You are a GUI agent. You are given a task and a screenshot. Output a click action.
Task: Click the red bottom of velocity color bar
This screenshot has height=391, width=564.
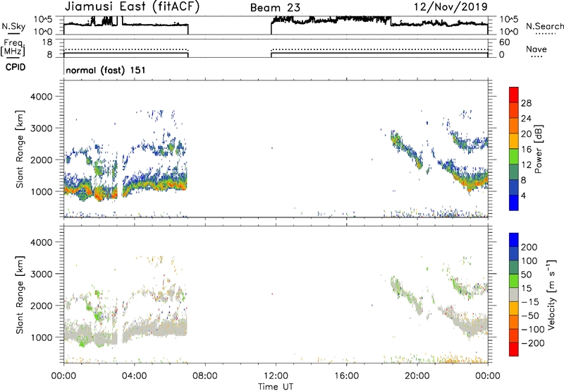click(x=514, y=349)
